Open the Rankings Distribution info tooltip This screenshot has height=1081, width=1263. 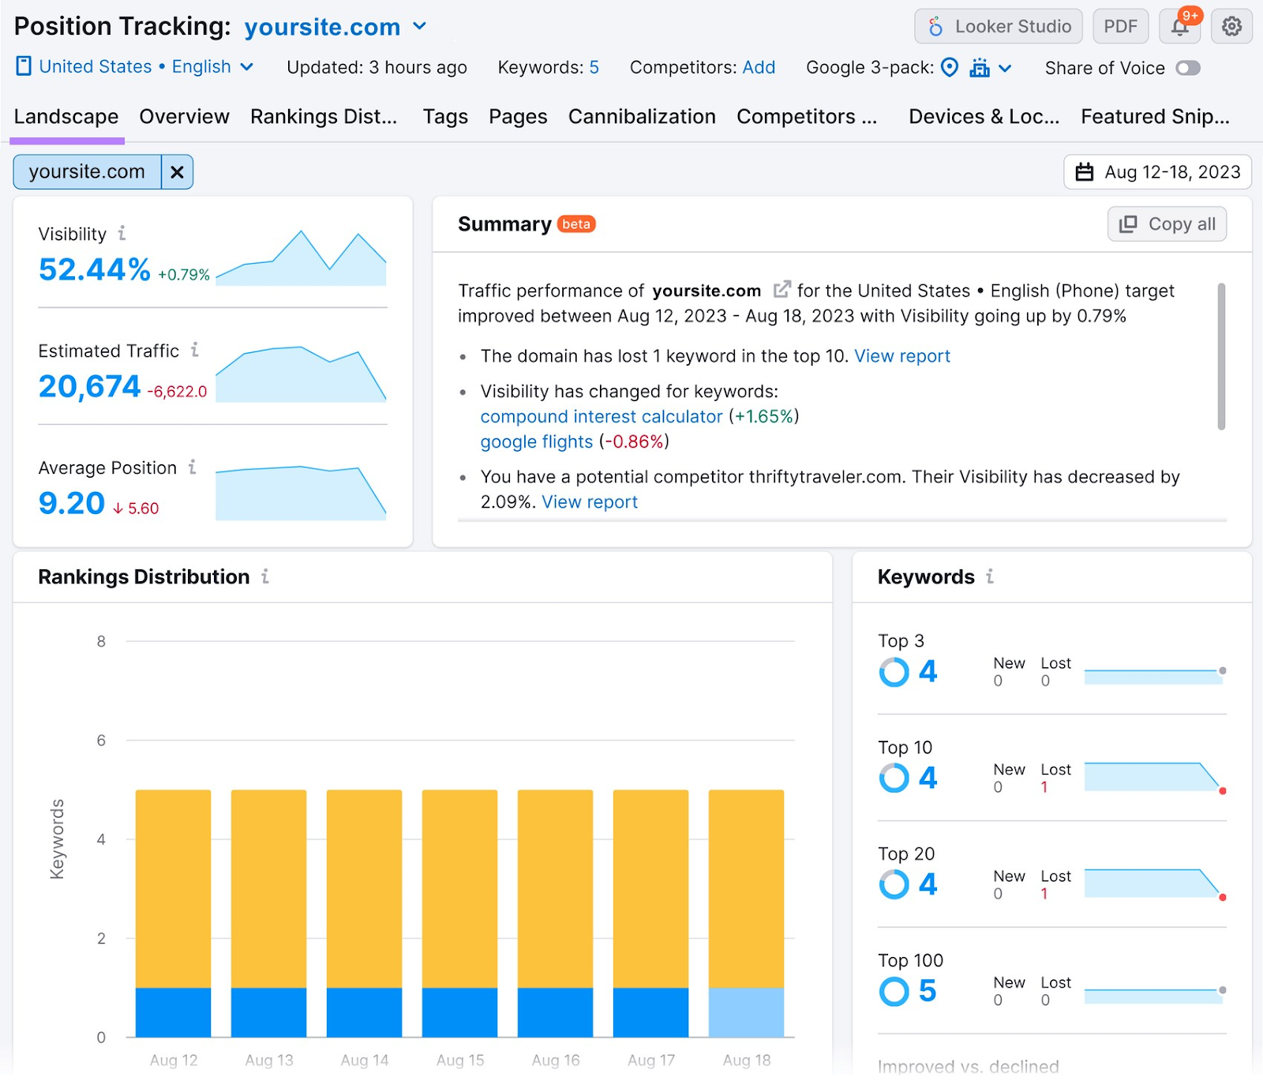tap(265, 576)
